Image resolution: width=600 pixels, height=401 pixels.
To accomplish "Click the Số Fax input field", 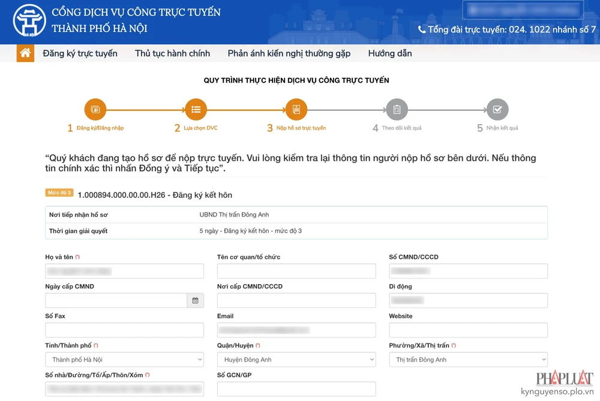I will pyautogui.click(x=124, y=330).
